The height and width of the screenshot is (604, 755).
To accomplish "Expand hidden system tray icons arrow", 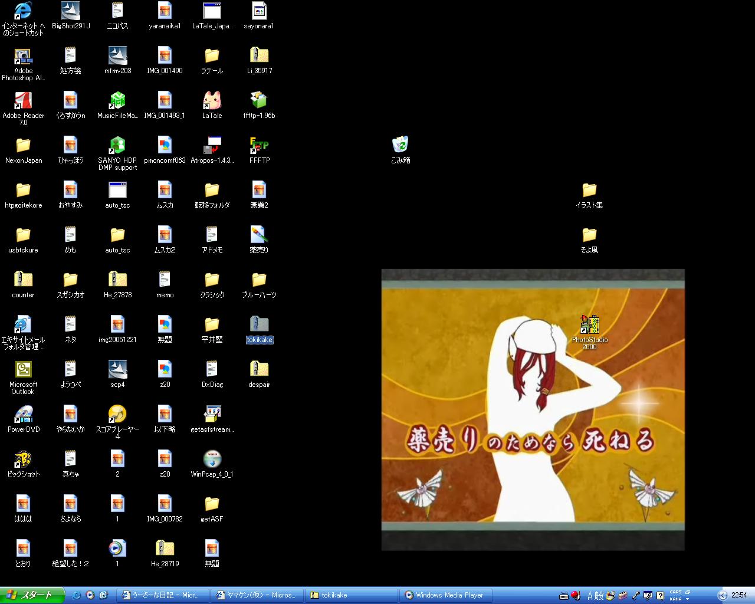I will pos(722,596).
